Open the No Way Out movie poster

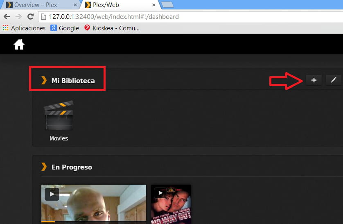click(171, 204)
